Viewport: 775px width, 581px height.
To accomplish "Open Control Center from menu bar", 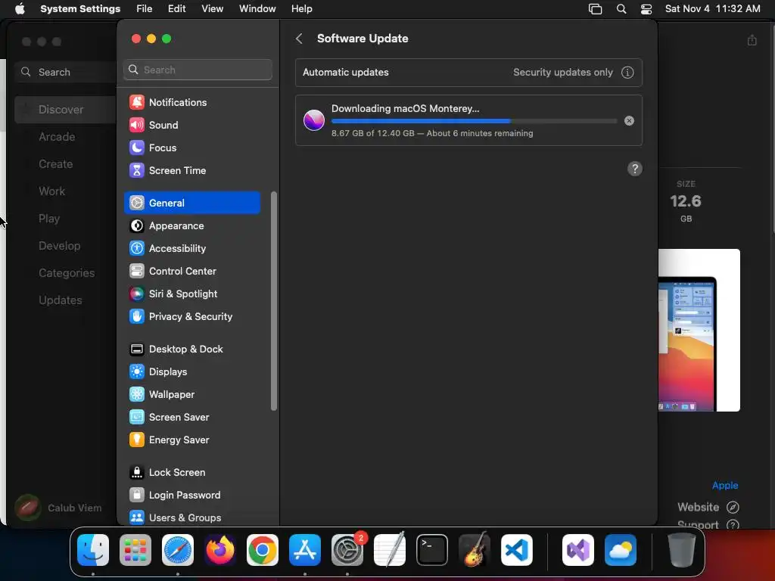I will coord(646,9).
